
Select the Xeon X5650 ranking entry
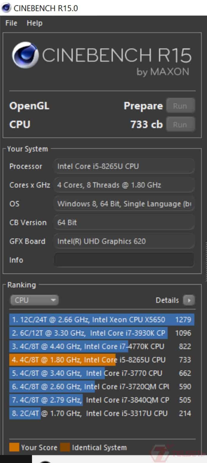(x=101, y=320)
